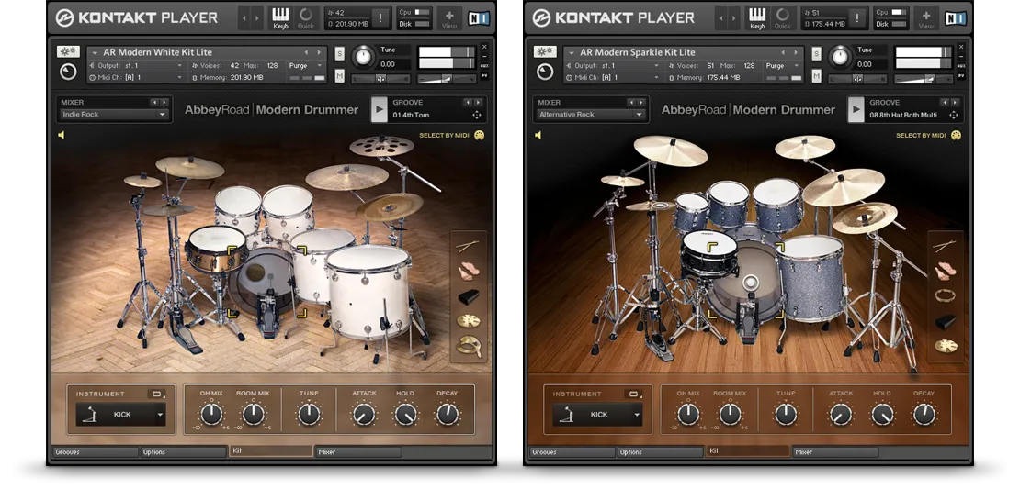
Task: Play the 01 4th Tom groove
Action: coord(379,109)
